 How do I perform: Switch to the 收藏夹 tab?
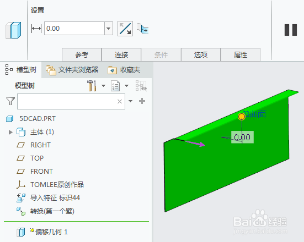click(124, 70)
